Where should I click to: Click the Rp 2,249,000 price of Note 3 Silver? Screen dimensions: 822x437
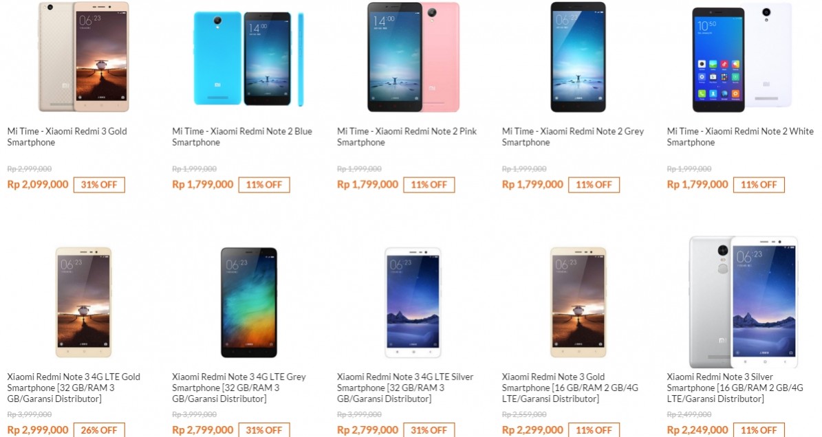(697, 430)
